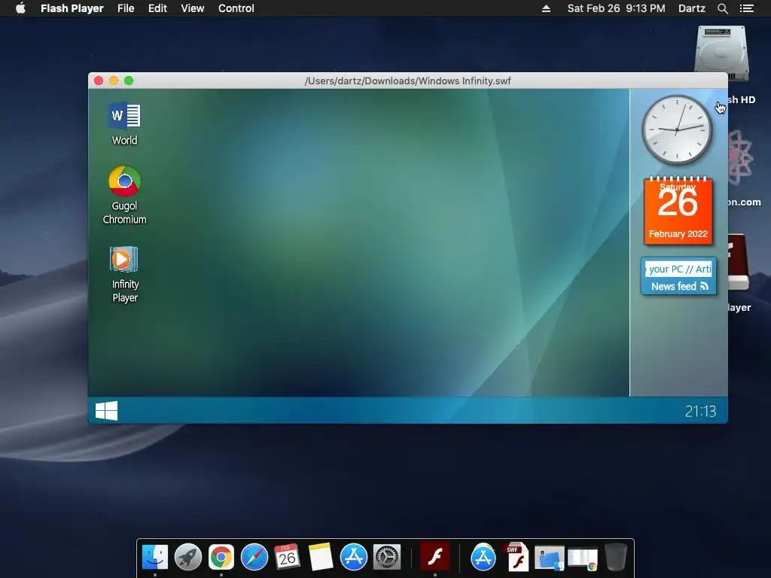
Task: Select the hard drive desktop icon
Action: pos(721,53)
